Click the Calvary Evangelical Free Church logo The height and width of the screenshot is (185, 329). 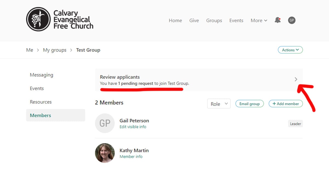[x=60, y=19]
